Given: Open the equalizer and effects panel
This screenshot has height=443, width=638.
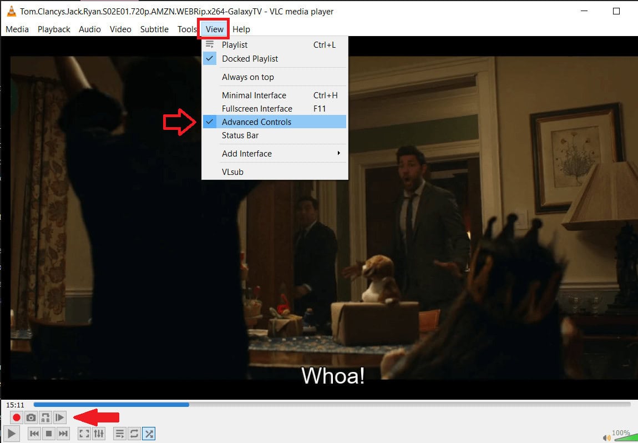Looking at the screenshot, I should pos(99,434).
